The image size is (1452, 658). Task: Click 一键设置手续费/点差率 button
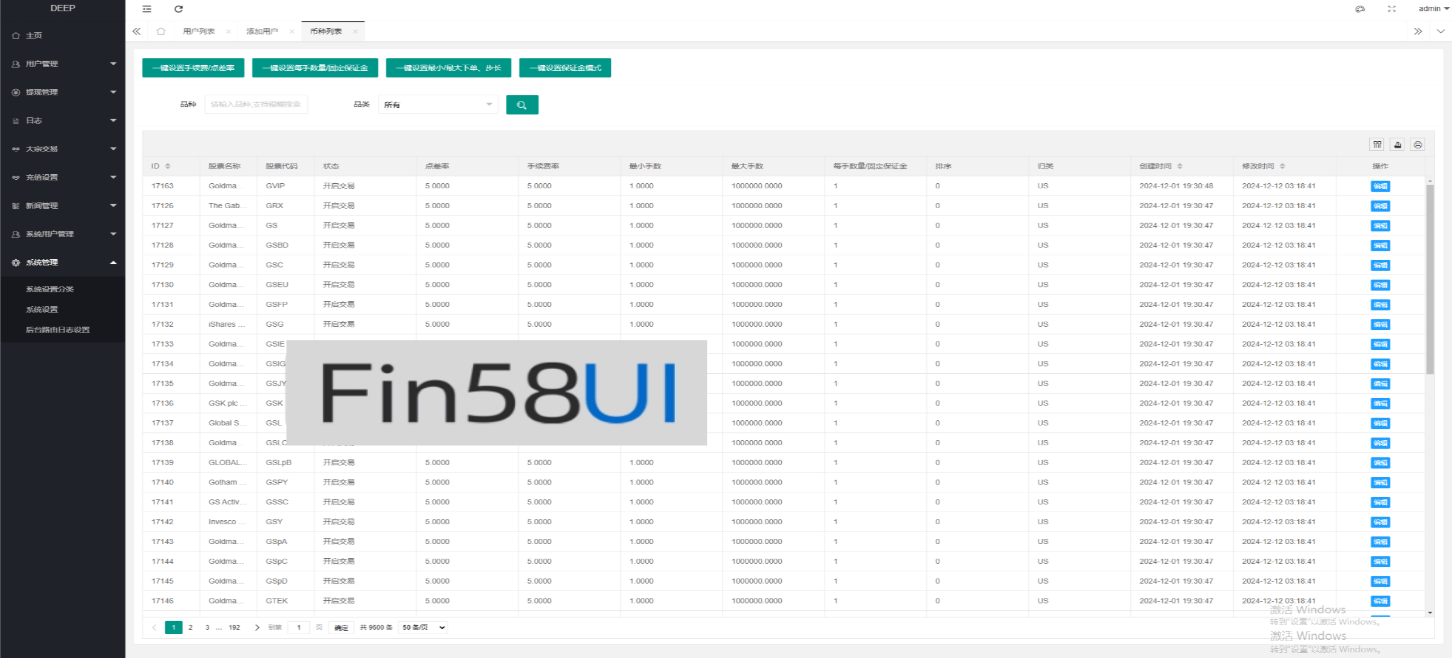(x=193, y=68)
